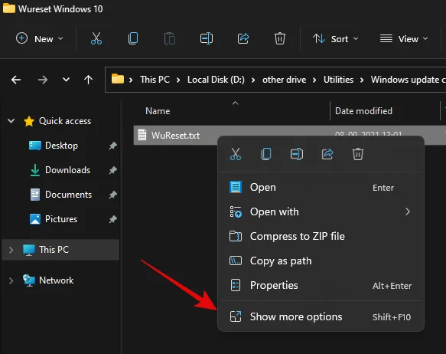Click the Share icon in the top toolbar

[x=243, y=38]
